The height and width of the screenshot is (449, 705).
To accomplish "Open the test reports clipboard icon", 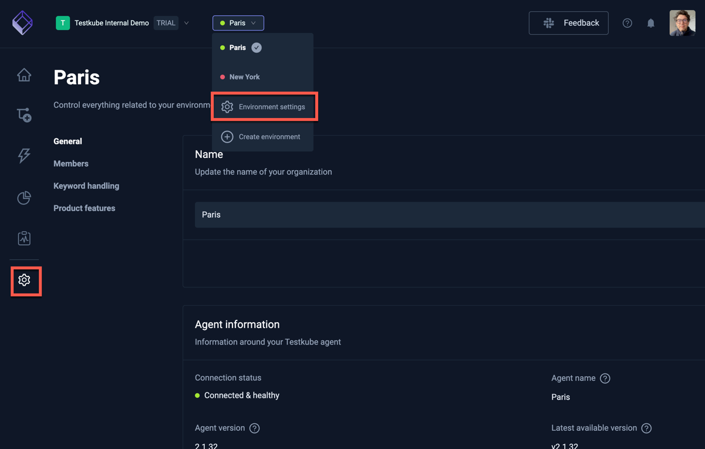I will [23, 238].
